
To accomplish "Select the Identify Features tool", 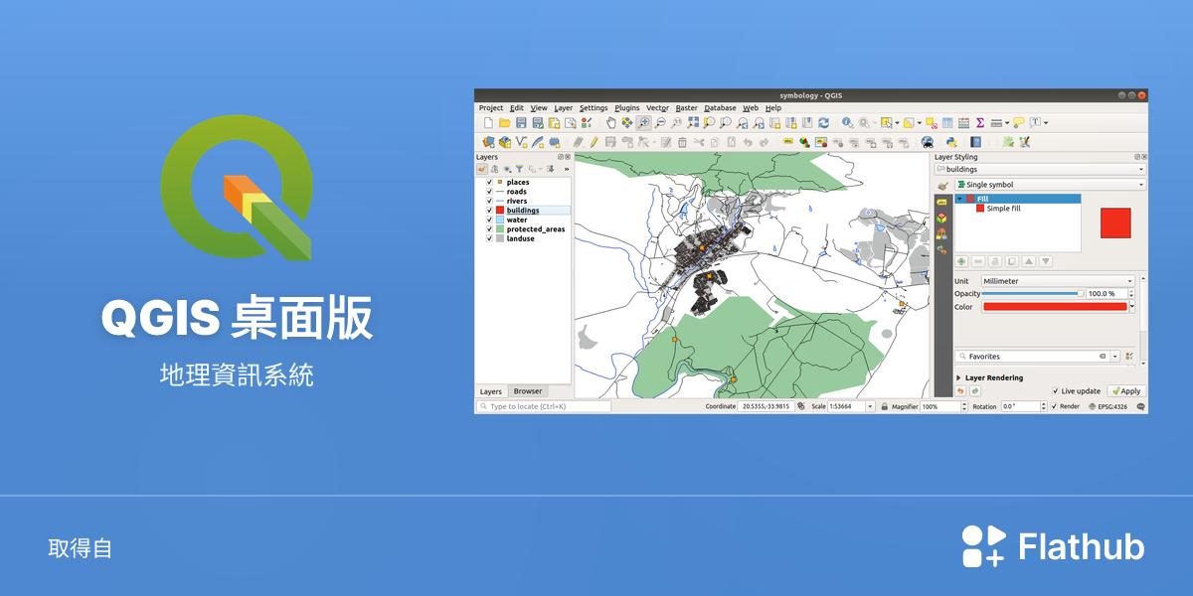I will pos(848,122).
